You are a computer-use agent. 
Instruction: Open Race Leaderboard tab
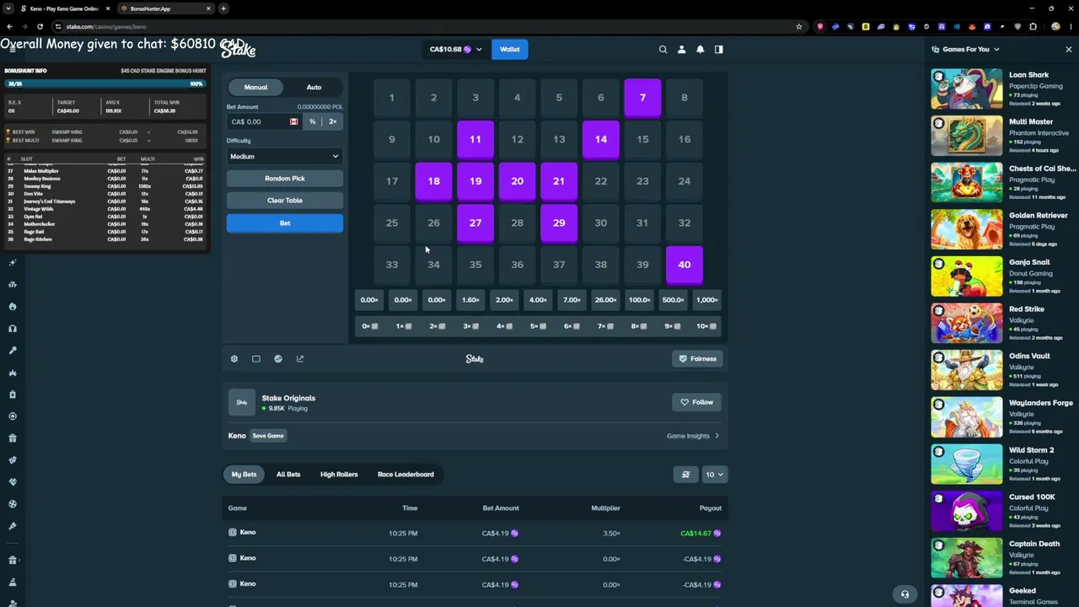pyautogui.click(x=405, y=475)
